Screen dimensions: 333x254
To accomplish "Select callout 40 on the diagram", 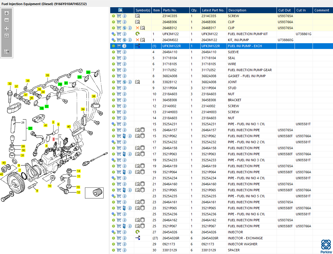I will [x=68, y=127].
